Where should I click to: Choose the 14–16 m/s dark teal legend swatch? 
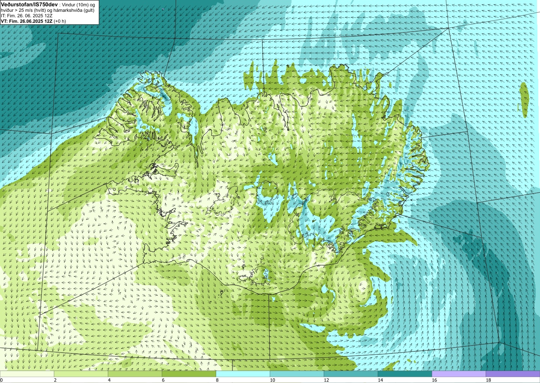(405, 374)
